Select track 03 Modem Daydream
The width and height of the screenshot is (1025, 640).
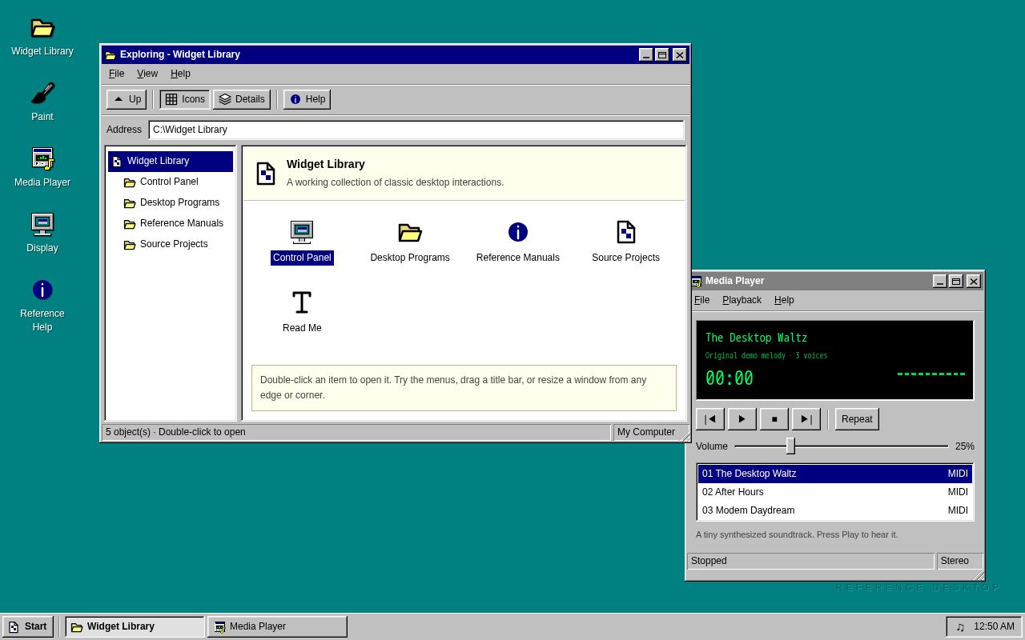coord(835,510)
